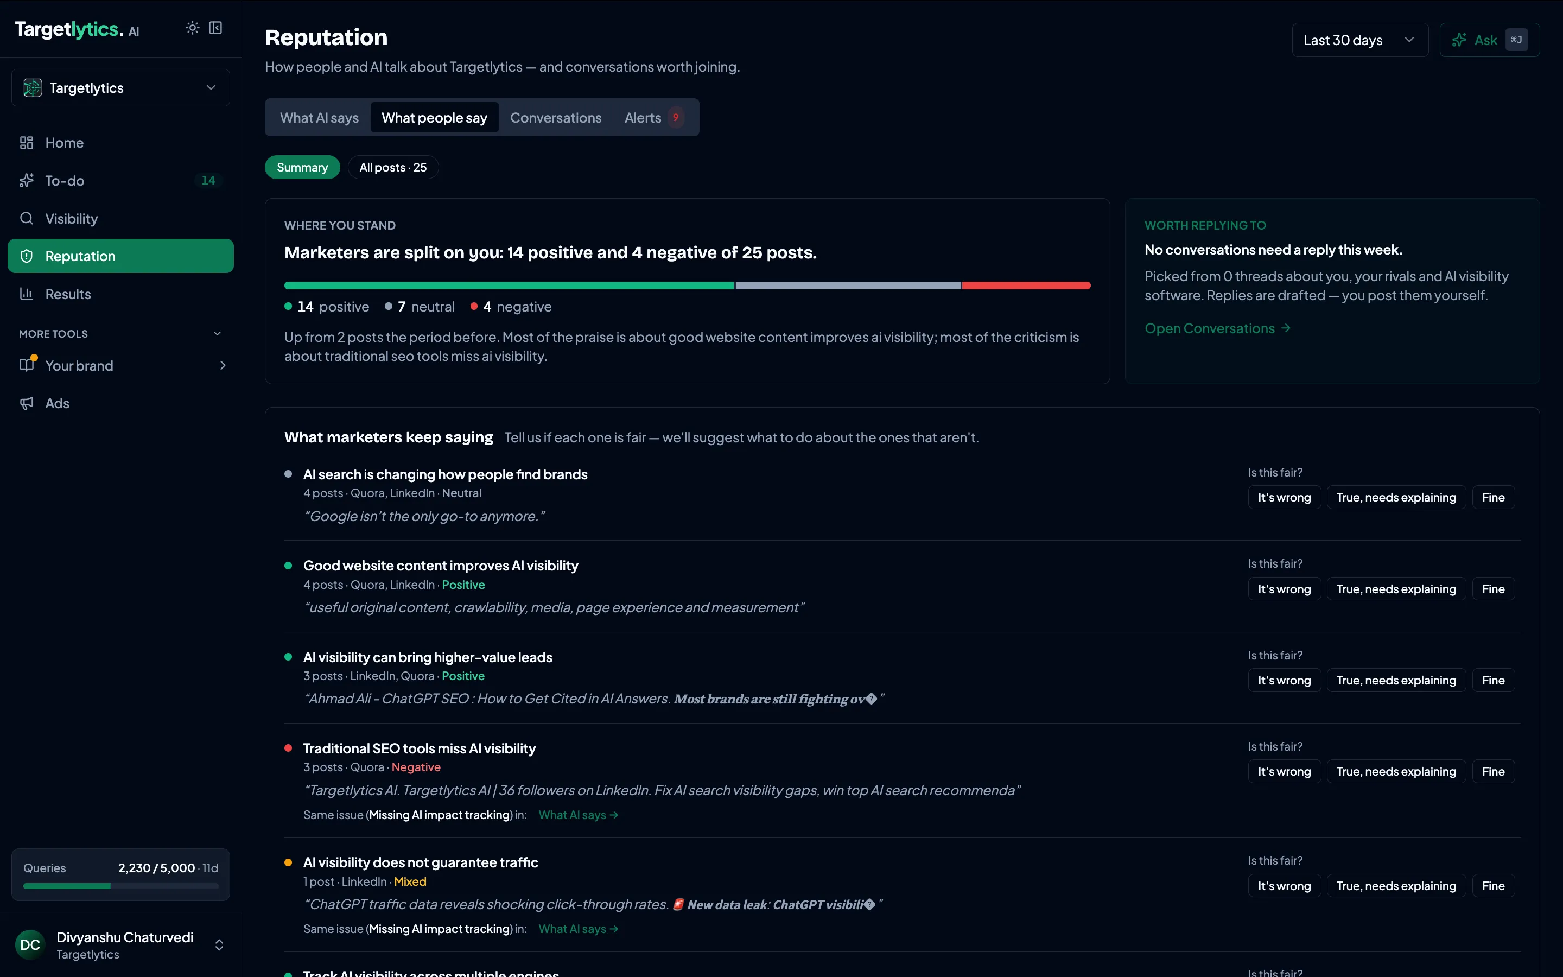
Task: Expand the Your brand submenu arrow
Action: point(223,366)
